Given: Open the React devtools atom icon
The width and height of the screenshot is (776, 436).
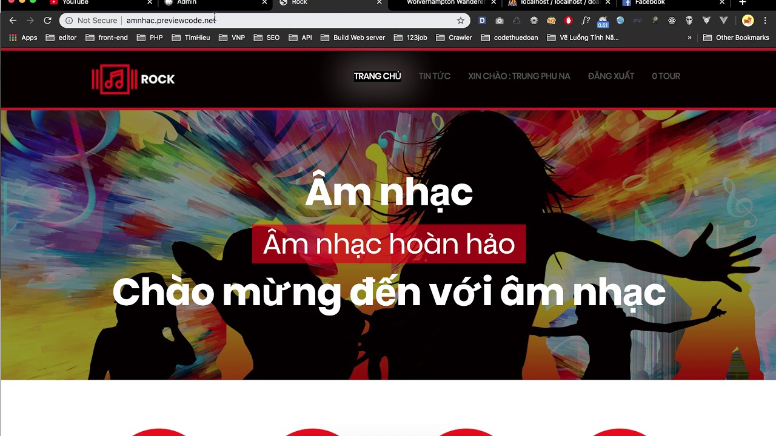Looking at the screenshot, I should tap(672, 21).
